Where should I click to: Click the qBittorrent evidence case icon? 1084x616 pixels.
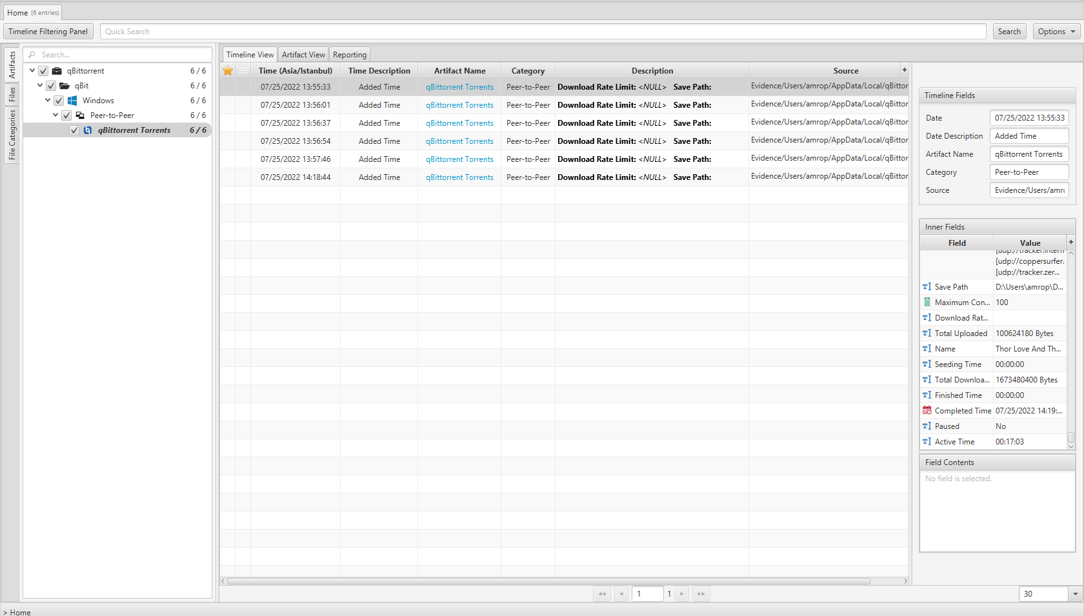57,71
